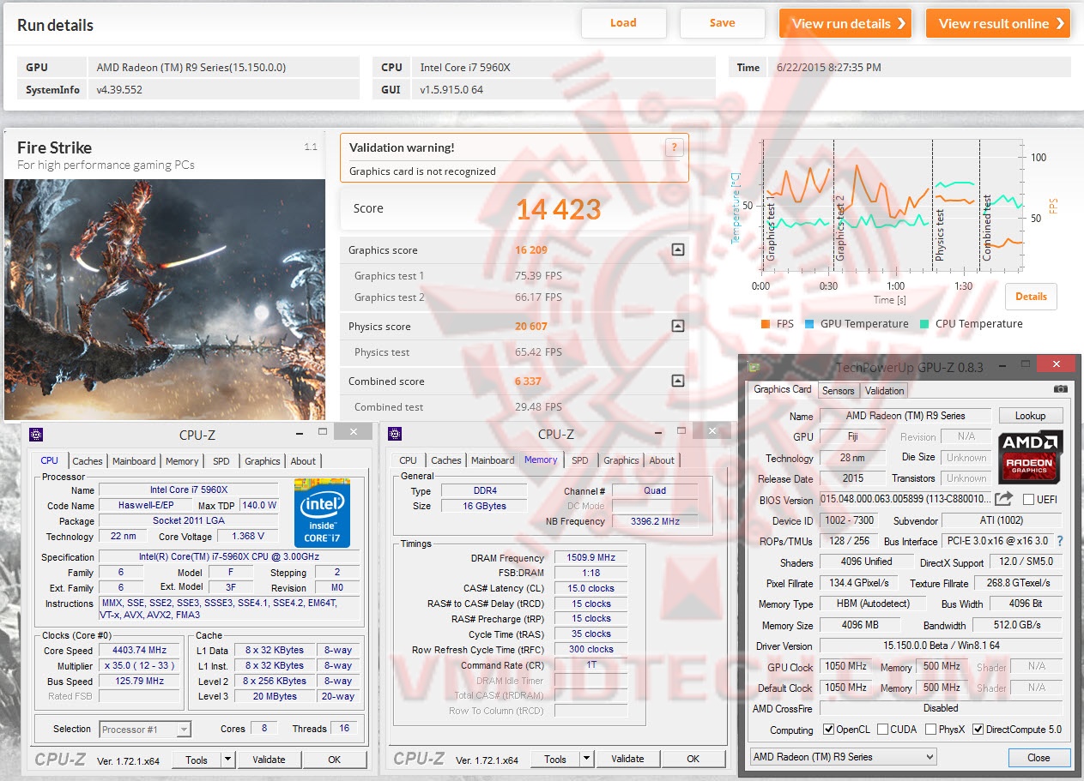Click Validate button in left CPU-Z
This screenshot has width=1084, height=781.
[269, 760]
